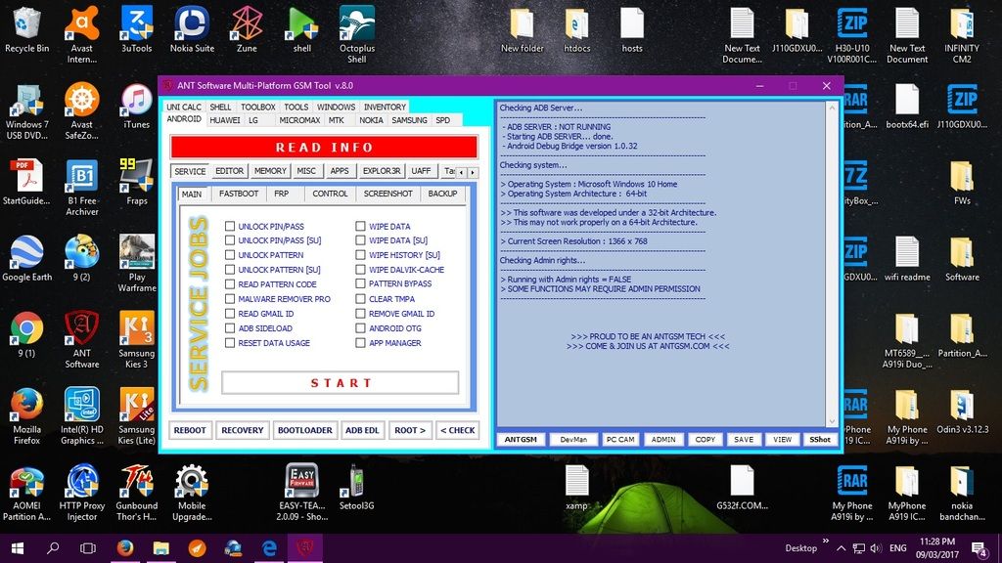
Task: Tick READ PATTERN CODE checkbox
Action: (230, 284)
